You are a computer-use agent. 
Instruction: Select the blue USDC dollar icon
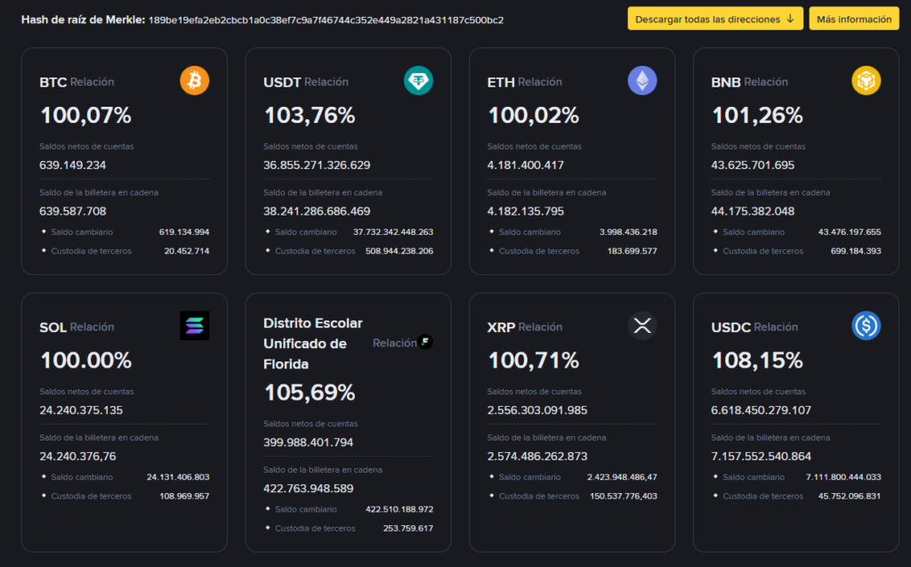coord(866,326)
